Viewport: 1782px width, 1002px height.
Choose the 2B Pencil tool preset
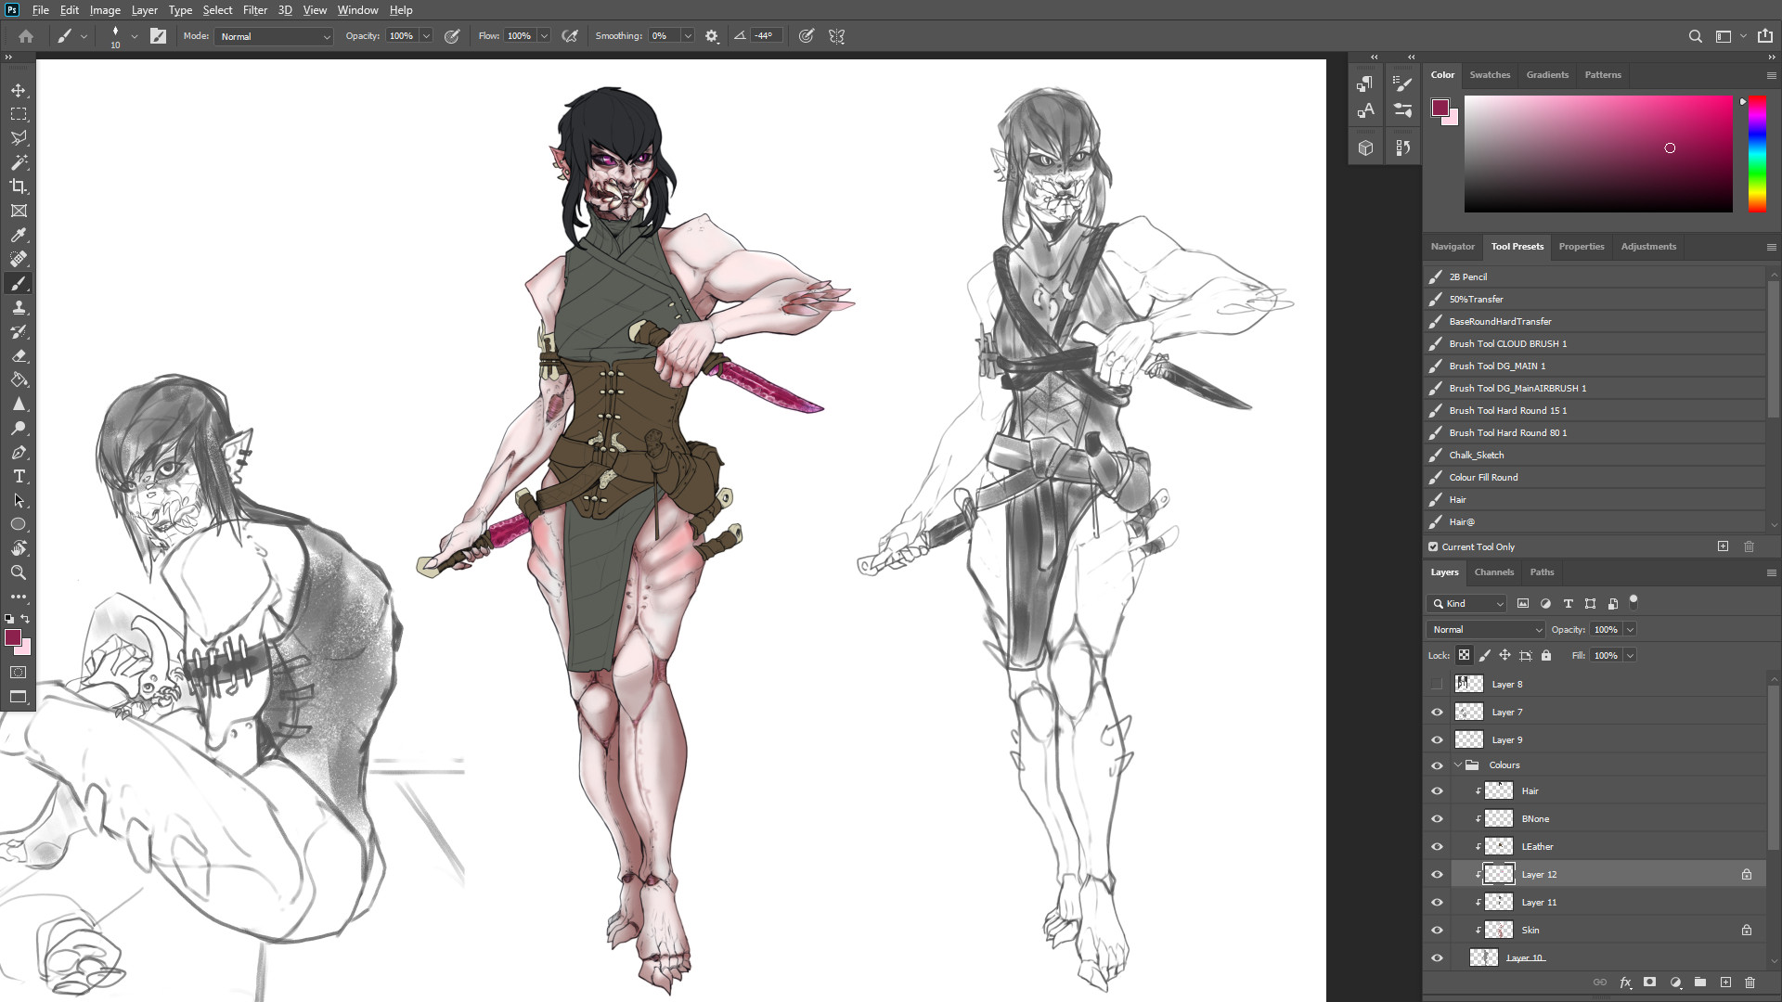tap(1595, 276)
